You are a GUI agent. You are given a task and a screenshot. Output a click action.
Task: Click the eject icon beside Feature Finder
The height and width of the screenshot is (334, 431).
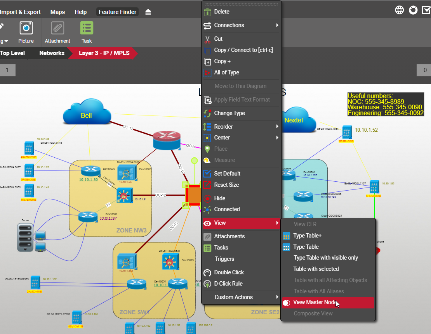(x=148, y=12)
